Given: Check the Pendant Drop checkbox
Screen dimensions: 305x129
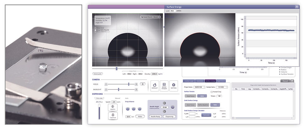Looking at the screenshot, I should pos(212,92).
